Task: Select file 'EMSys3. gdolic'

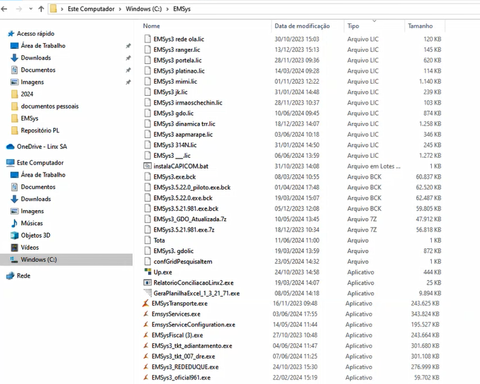Action: point(174,251)
